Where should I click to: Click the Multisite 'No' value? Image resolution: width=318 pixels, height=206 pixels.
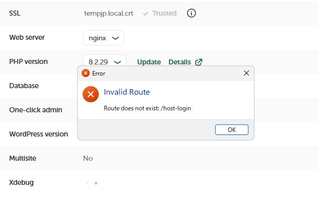point(88,158)
